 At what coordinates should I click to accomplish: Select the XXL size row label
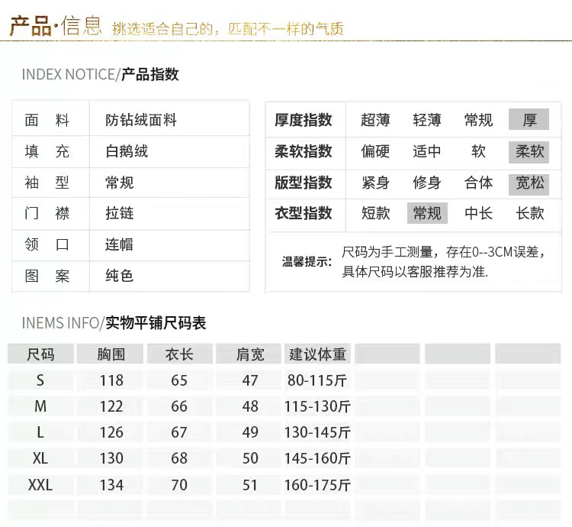pos(40,485)
